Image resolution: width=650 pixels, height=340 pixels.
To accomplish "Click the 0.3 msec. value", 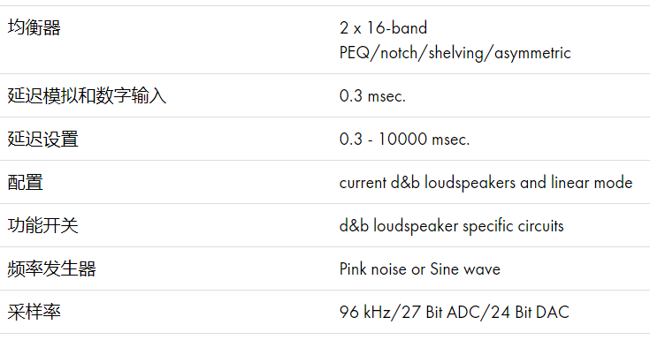I will tap(372, 96).
